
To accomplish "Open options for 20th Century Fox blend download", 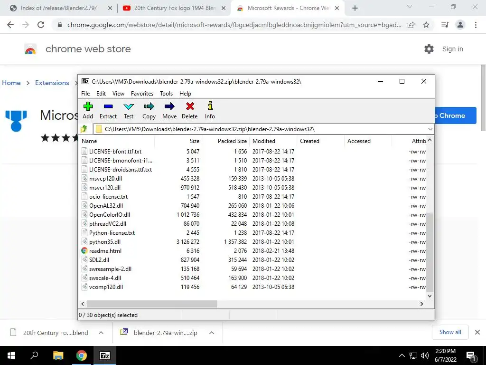I will click(101, 333).
